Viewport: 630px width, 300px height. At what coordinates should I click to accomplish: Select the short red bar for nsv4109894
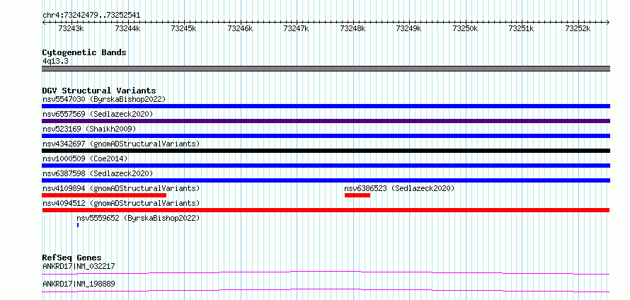pos(104,195)
